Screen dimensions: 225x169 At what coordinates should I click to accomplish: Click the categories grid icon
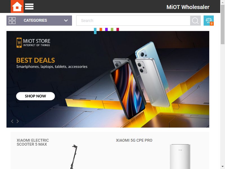[x=12, y=21]
